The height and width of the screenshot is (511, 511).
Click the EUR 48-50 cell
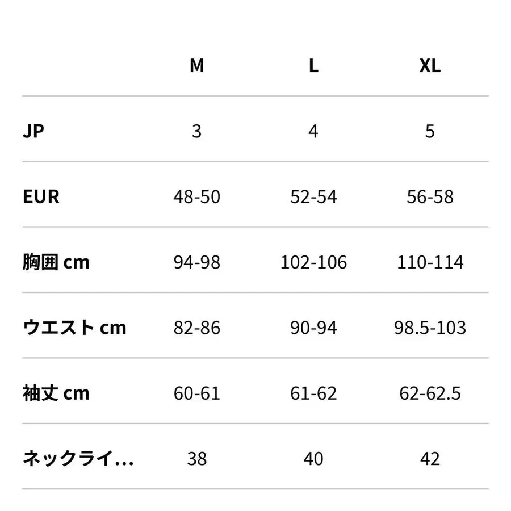point(196,197)
